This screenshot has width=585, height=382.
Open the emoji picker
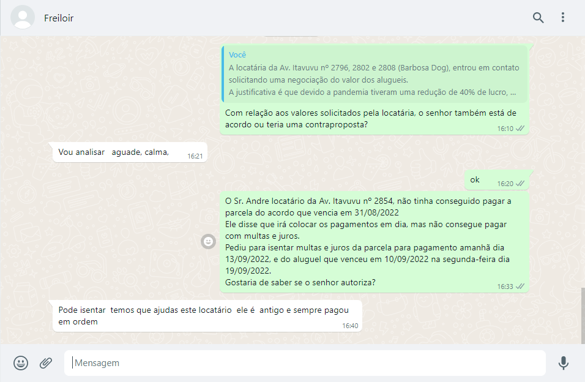point(21,363)
